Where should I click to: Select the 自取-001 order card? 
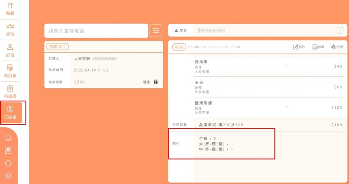click(x=57, y=47)
